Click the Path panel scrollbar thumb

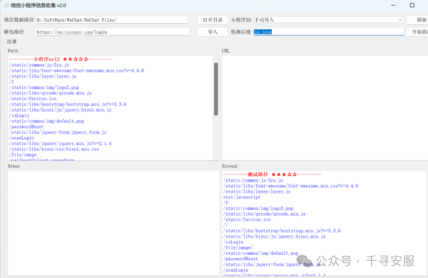click(x=216, y=89)
